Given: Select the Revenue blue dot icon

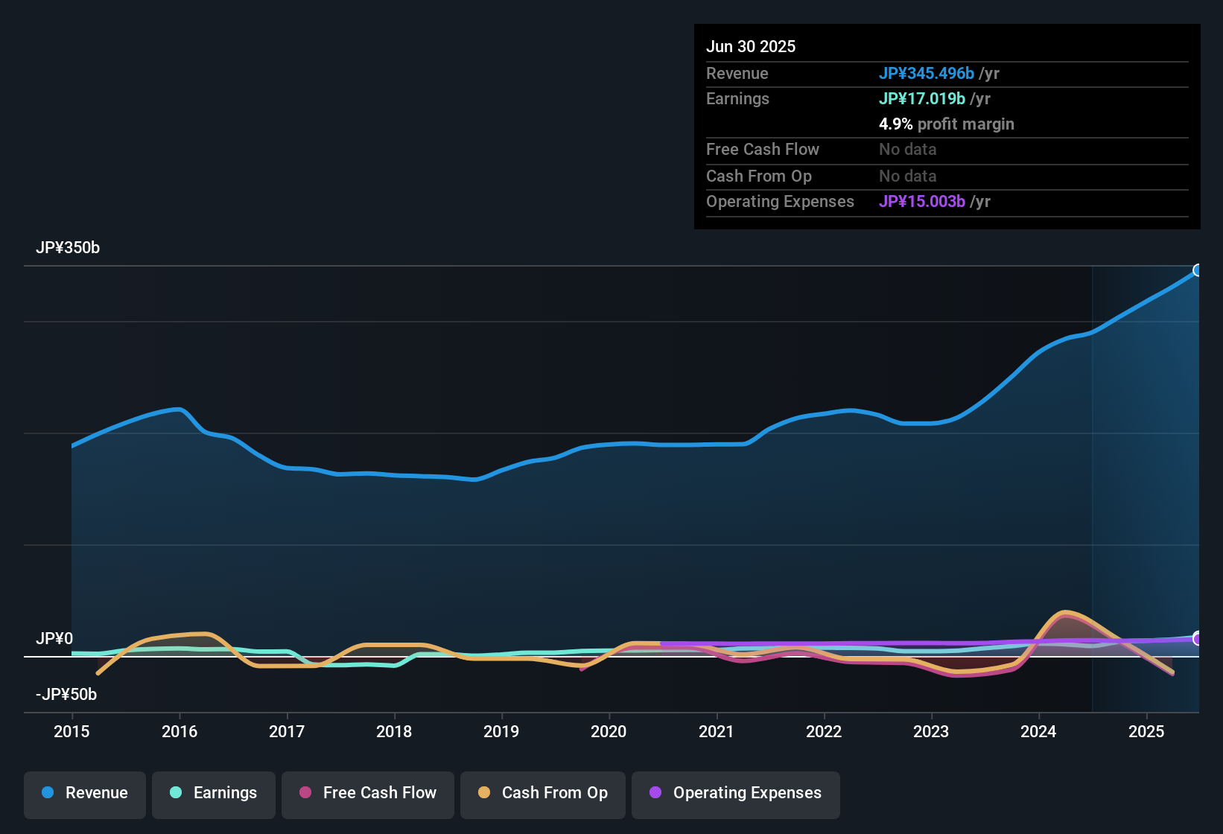Looking at the screenshot, I should [x=47, y=793].
